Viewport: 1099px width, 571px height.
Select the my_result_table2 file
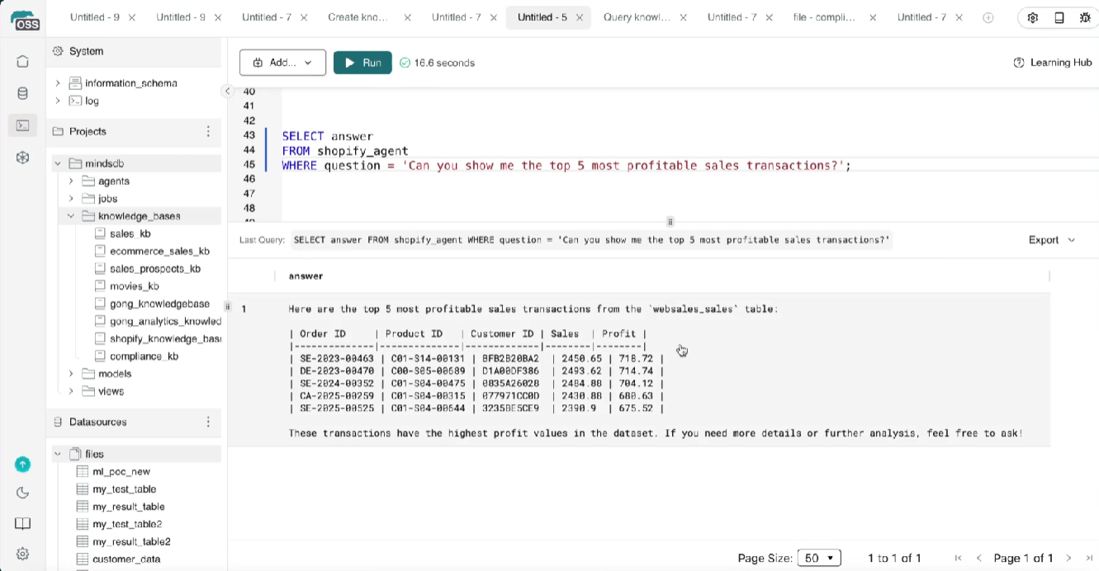pyautogui.click(x=131, y=541)
